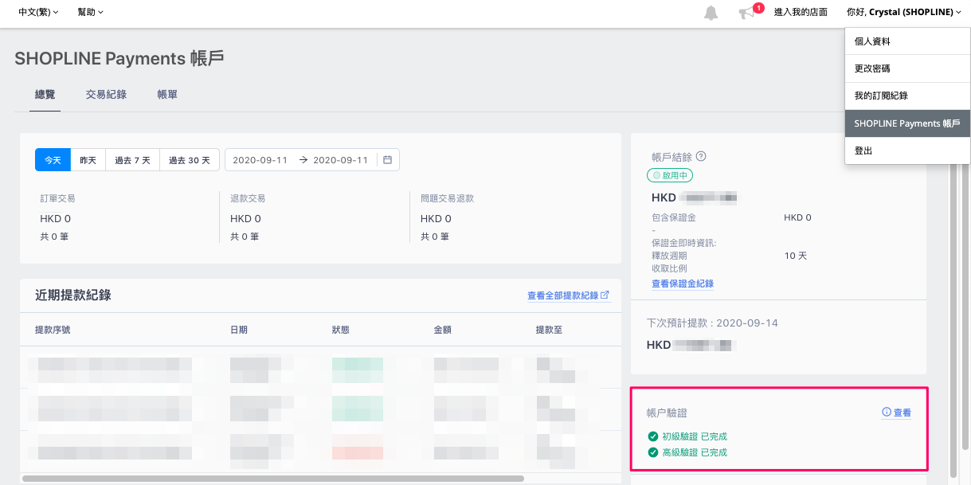Select 登出 to log out
Image resolution: width=971 pixels, height=485 pixels.
[x=907, y=151]
